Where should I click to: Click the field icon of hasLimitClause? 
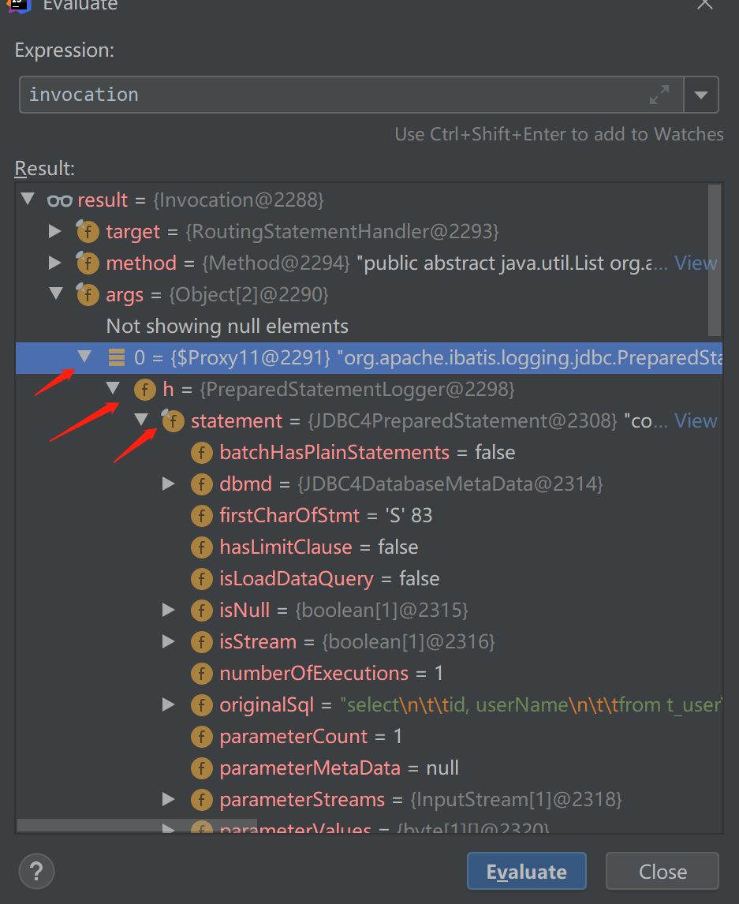point(202,547)
